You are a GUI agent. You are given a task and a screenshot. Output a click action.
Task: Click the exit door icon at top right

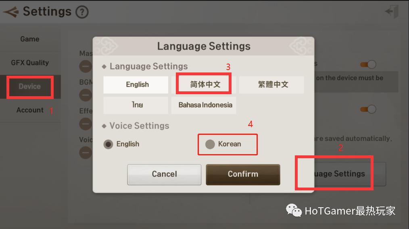(x=392, y=11)
